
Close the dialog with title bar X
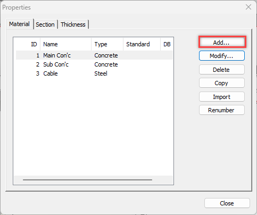tap(248, 7)
